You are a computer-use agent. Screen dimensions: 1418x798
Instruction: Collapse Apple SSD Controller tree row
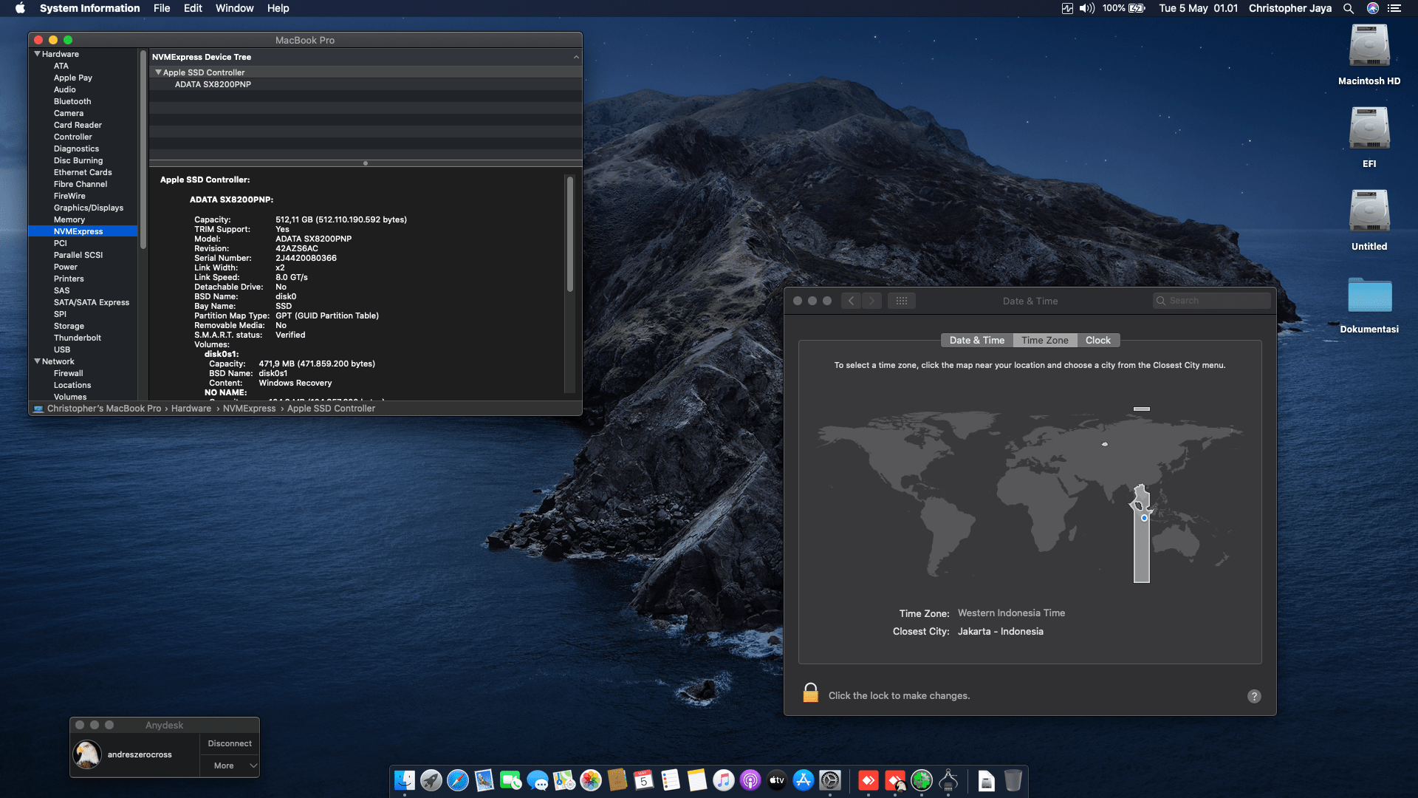pos(158,72)
